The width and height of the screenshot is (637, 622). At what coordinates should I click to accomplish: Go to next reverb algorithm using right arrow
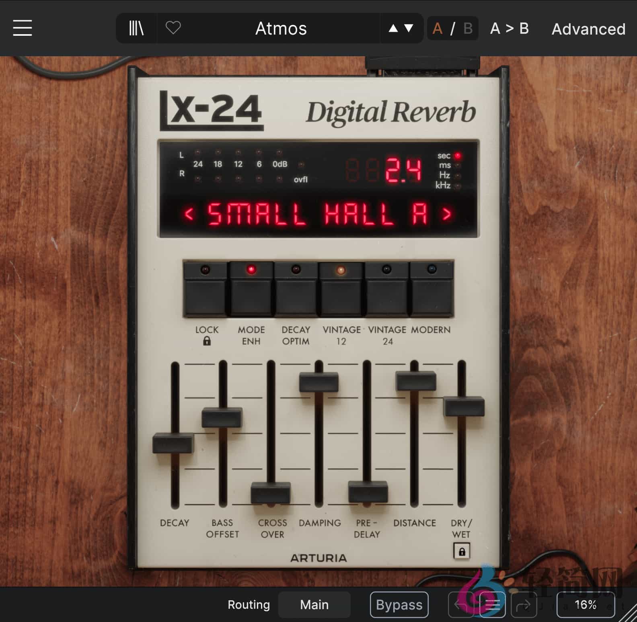pyautogui.click(x=447, y=214)
